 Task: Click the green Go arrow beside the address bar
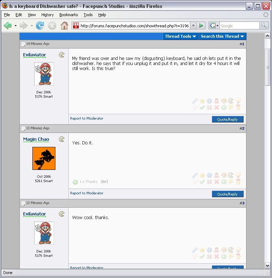[x=201, y=26]
